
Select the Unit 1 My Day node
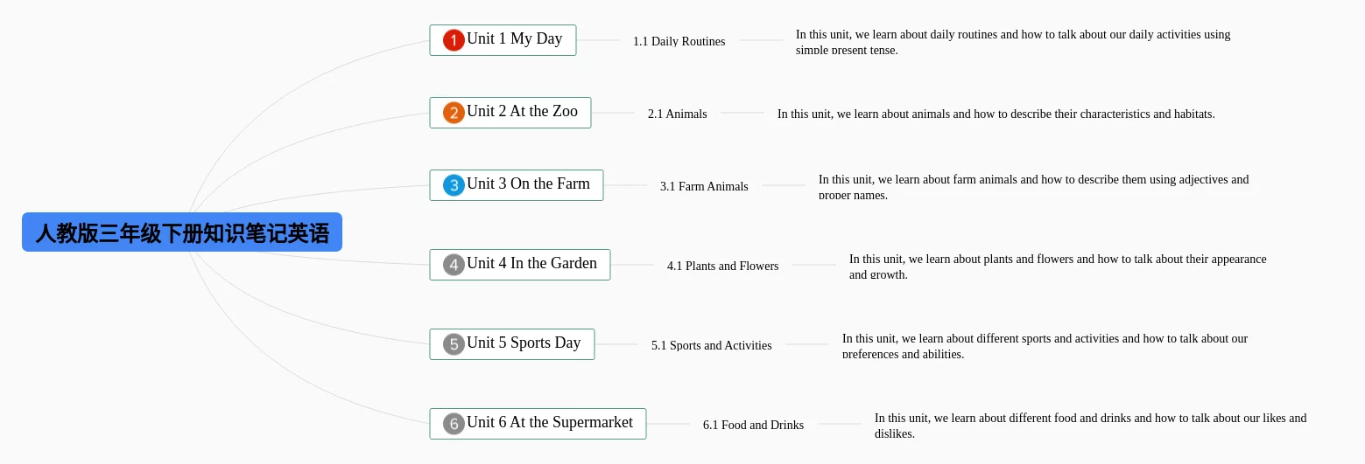[x=515, y=39]
